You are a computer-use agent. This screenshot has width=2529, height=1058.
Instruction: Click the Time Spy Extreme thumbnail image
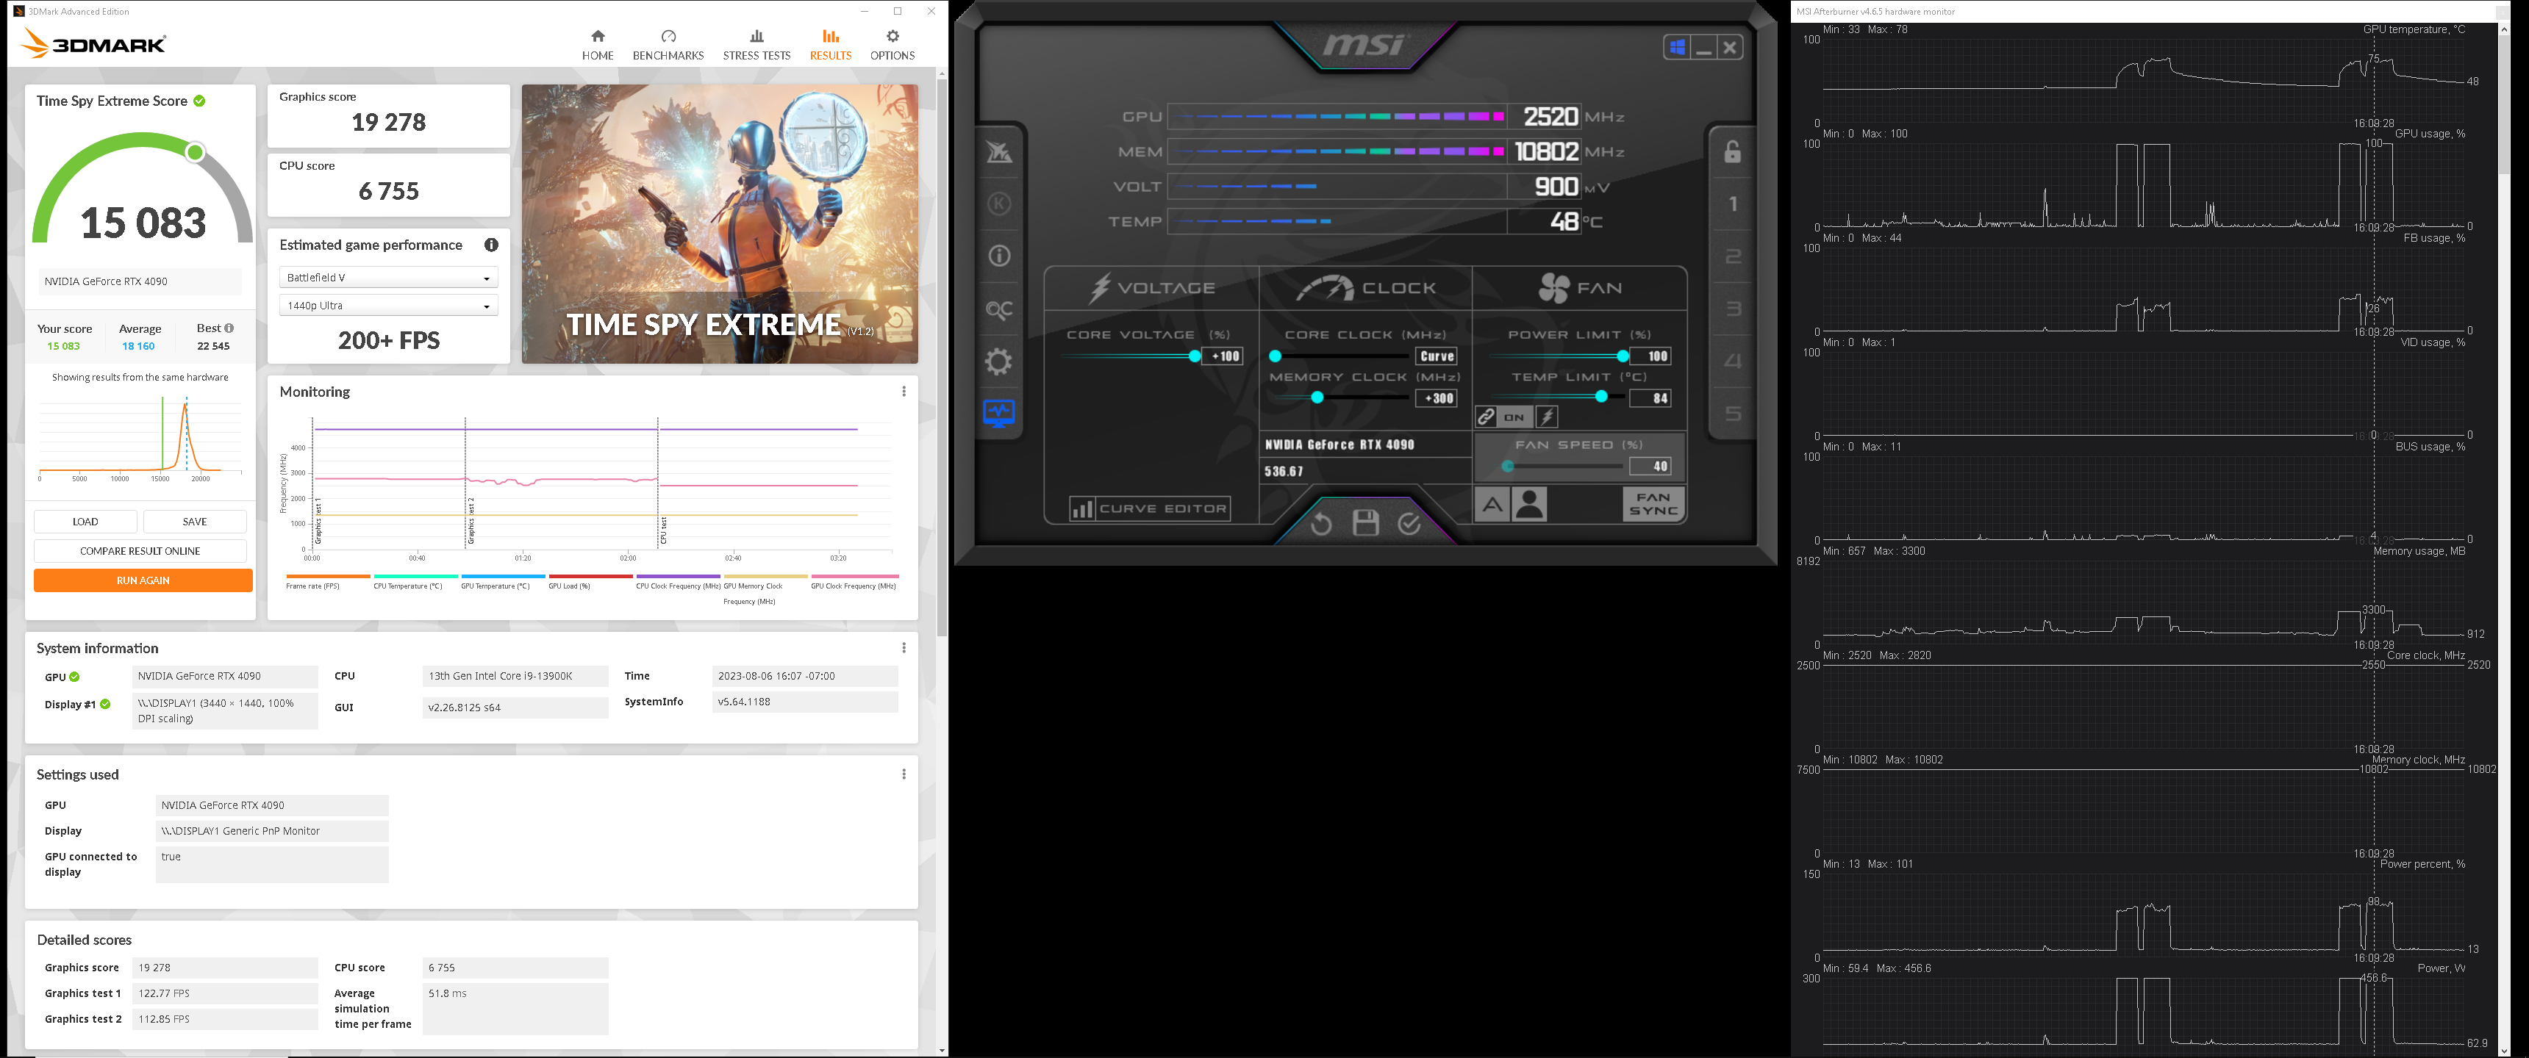720,224
